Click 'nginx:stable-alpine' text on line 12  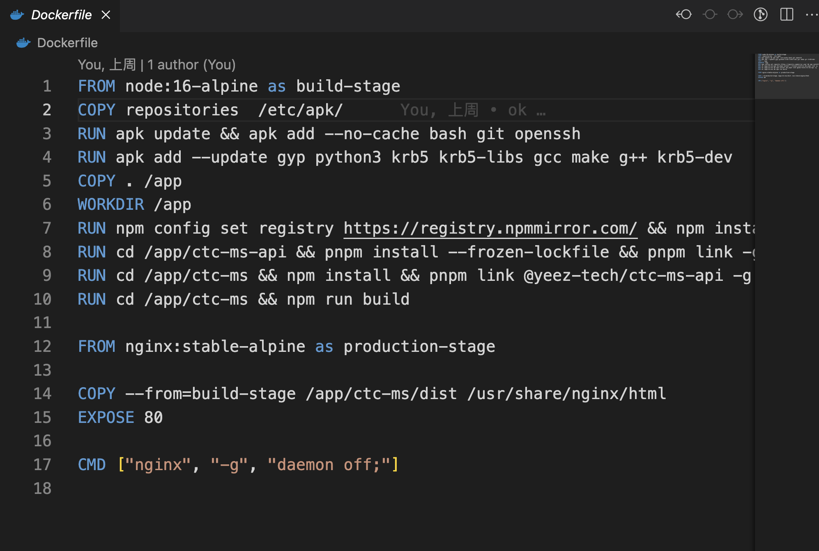(x=215, y=347)
